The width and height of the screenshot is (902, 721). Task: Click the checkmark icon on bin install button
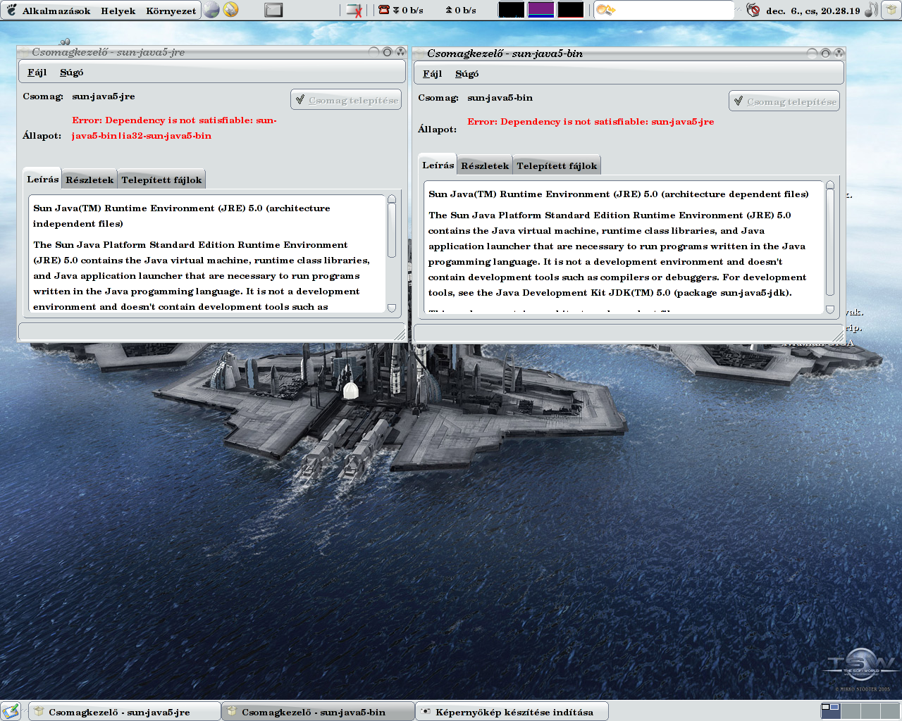pyautogui.click(x=739, y=101)
